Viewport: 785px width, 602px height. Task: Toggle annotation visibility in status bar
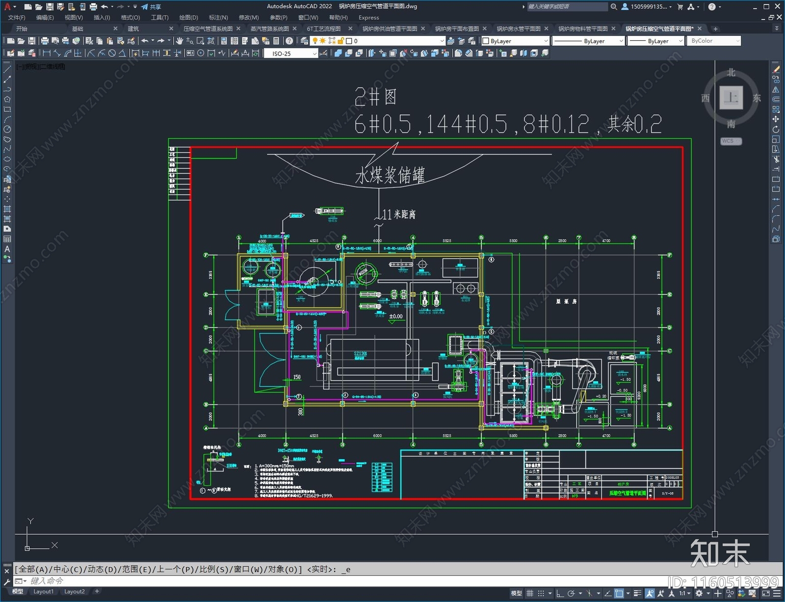tap(650, 593)
